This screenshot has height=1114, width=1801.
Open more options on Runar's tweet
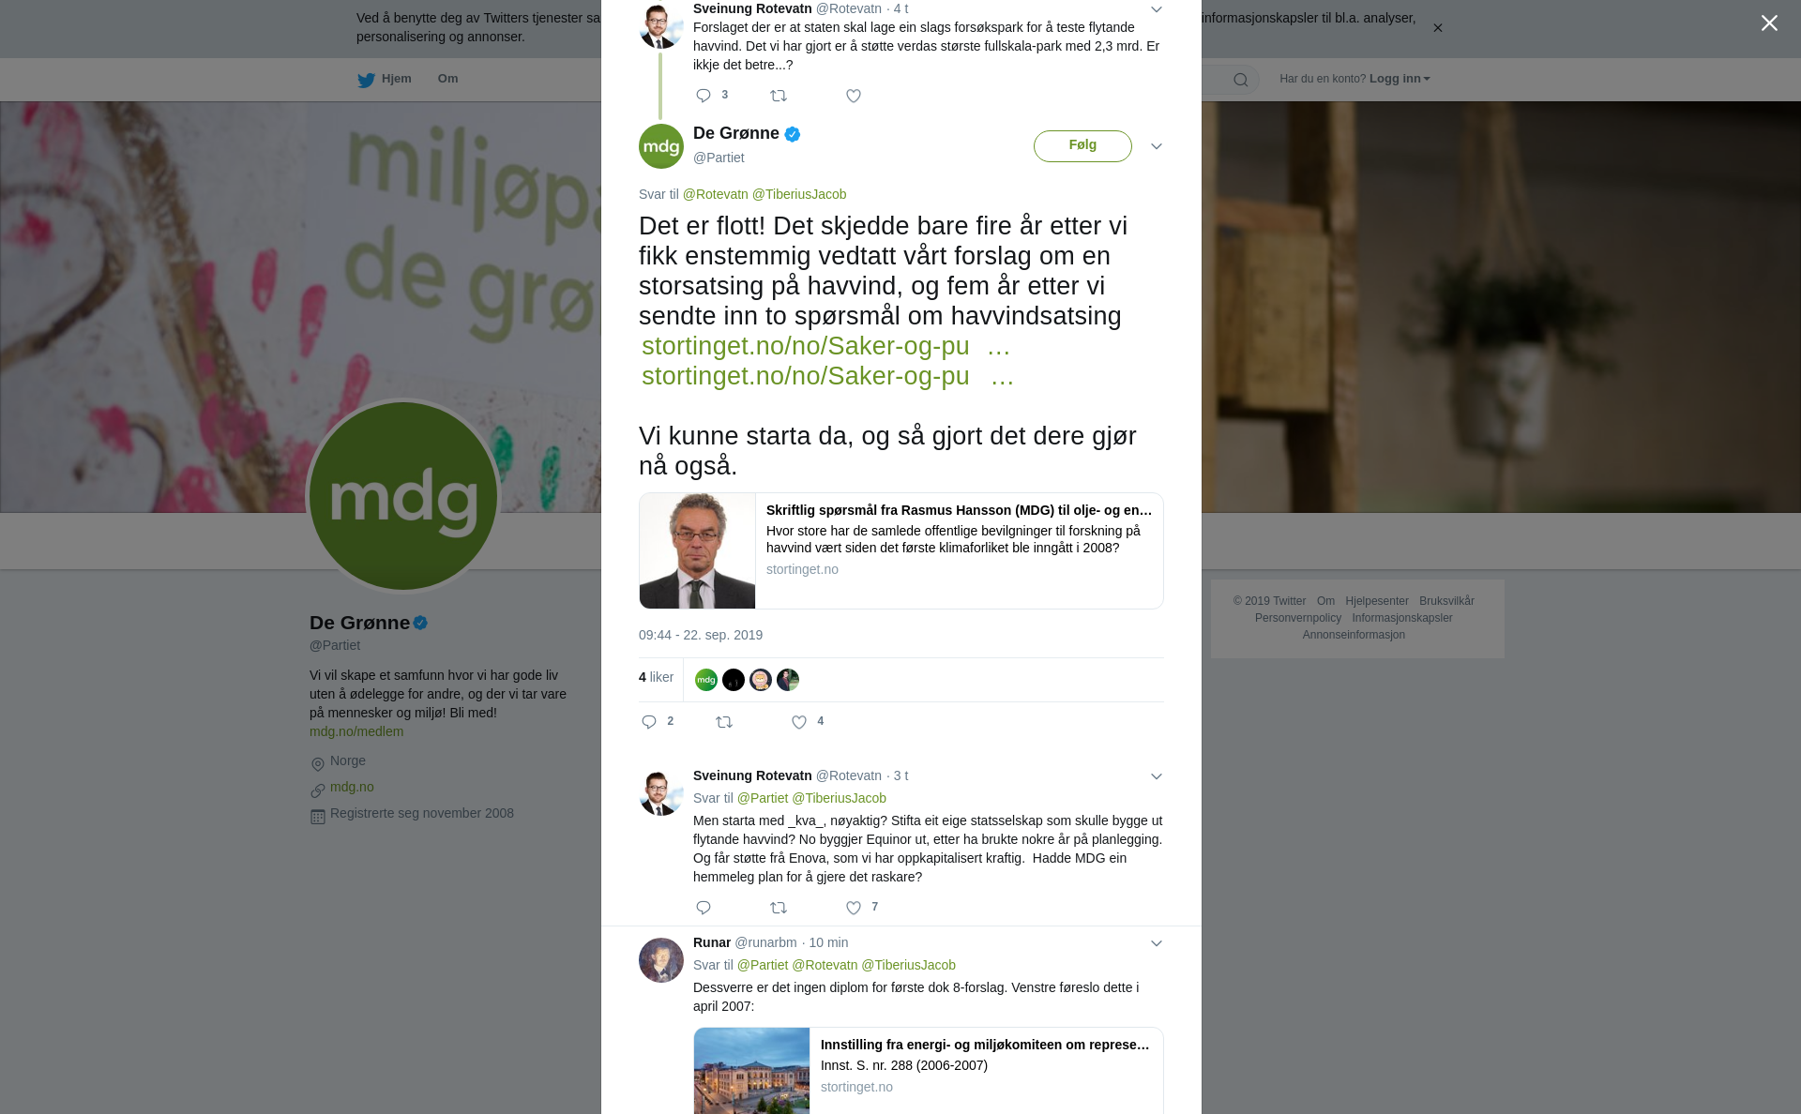pyautogui.click(x=1157, y=943)
